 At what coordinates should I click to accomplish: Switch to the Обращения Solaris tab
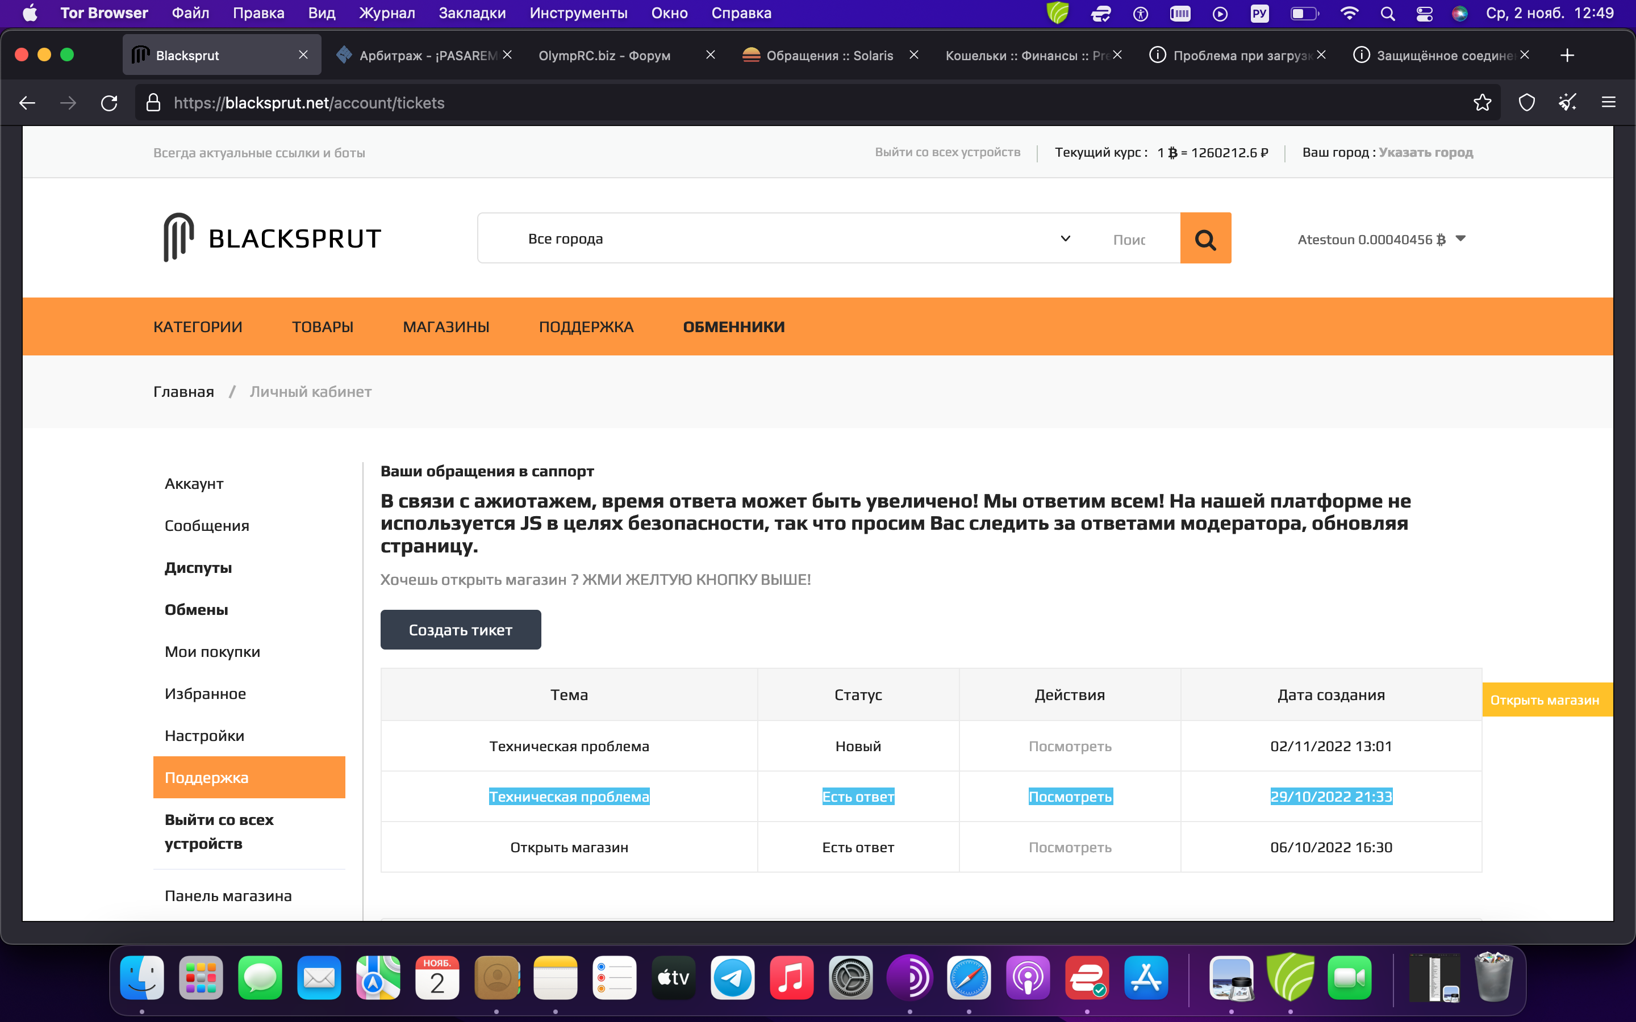click(x=829, y=56)
